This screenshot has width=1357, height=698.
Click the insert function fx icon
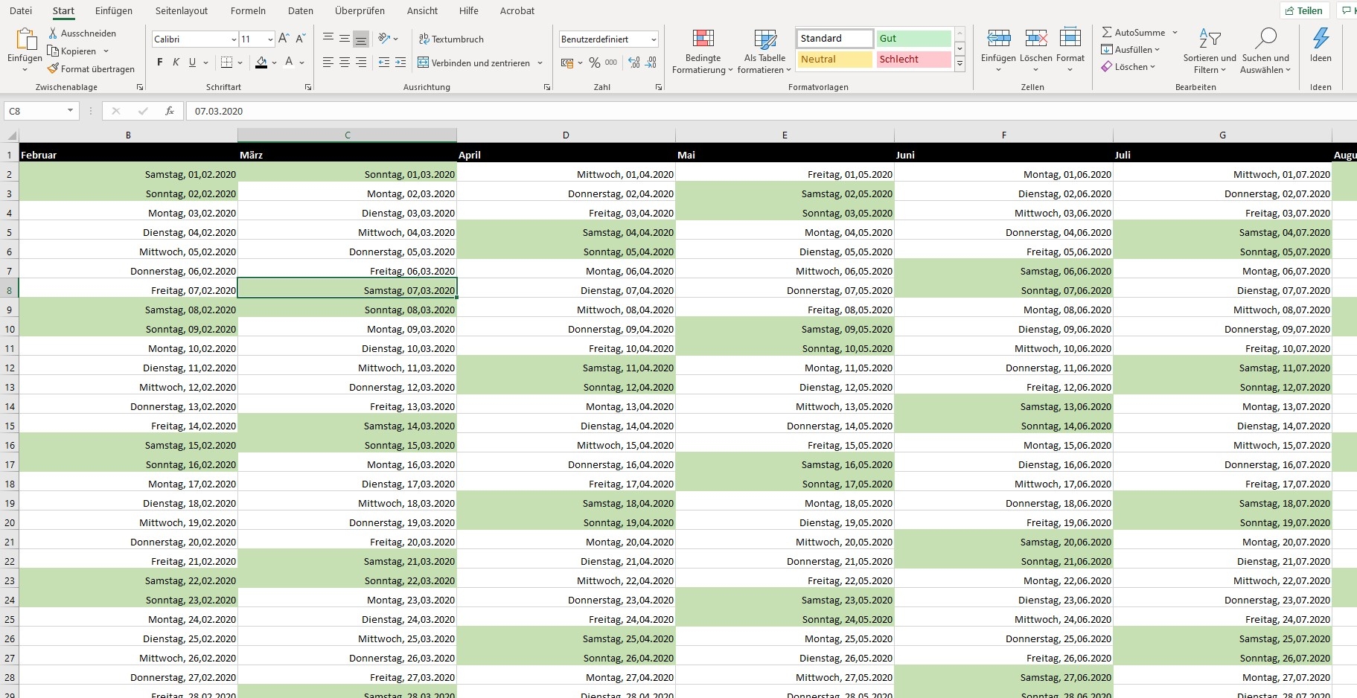pyautogui.click(x=170, y=111)
